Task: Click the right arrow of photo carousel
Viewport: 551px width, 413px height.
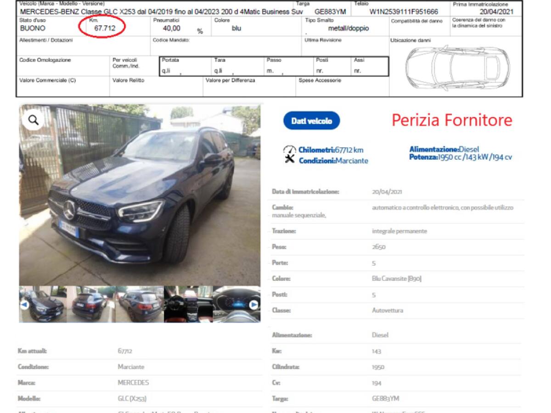Action: 253,305
